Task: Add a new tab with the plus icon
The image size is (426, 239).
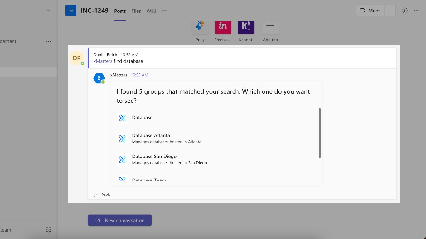Action: tap(164, 11)
